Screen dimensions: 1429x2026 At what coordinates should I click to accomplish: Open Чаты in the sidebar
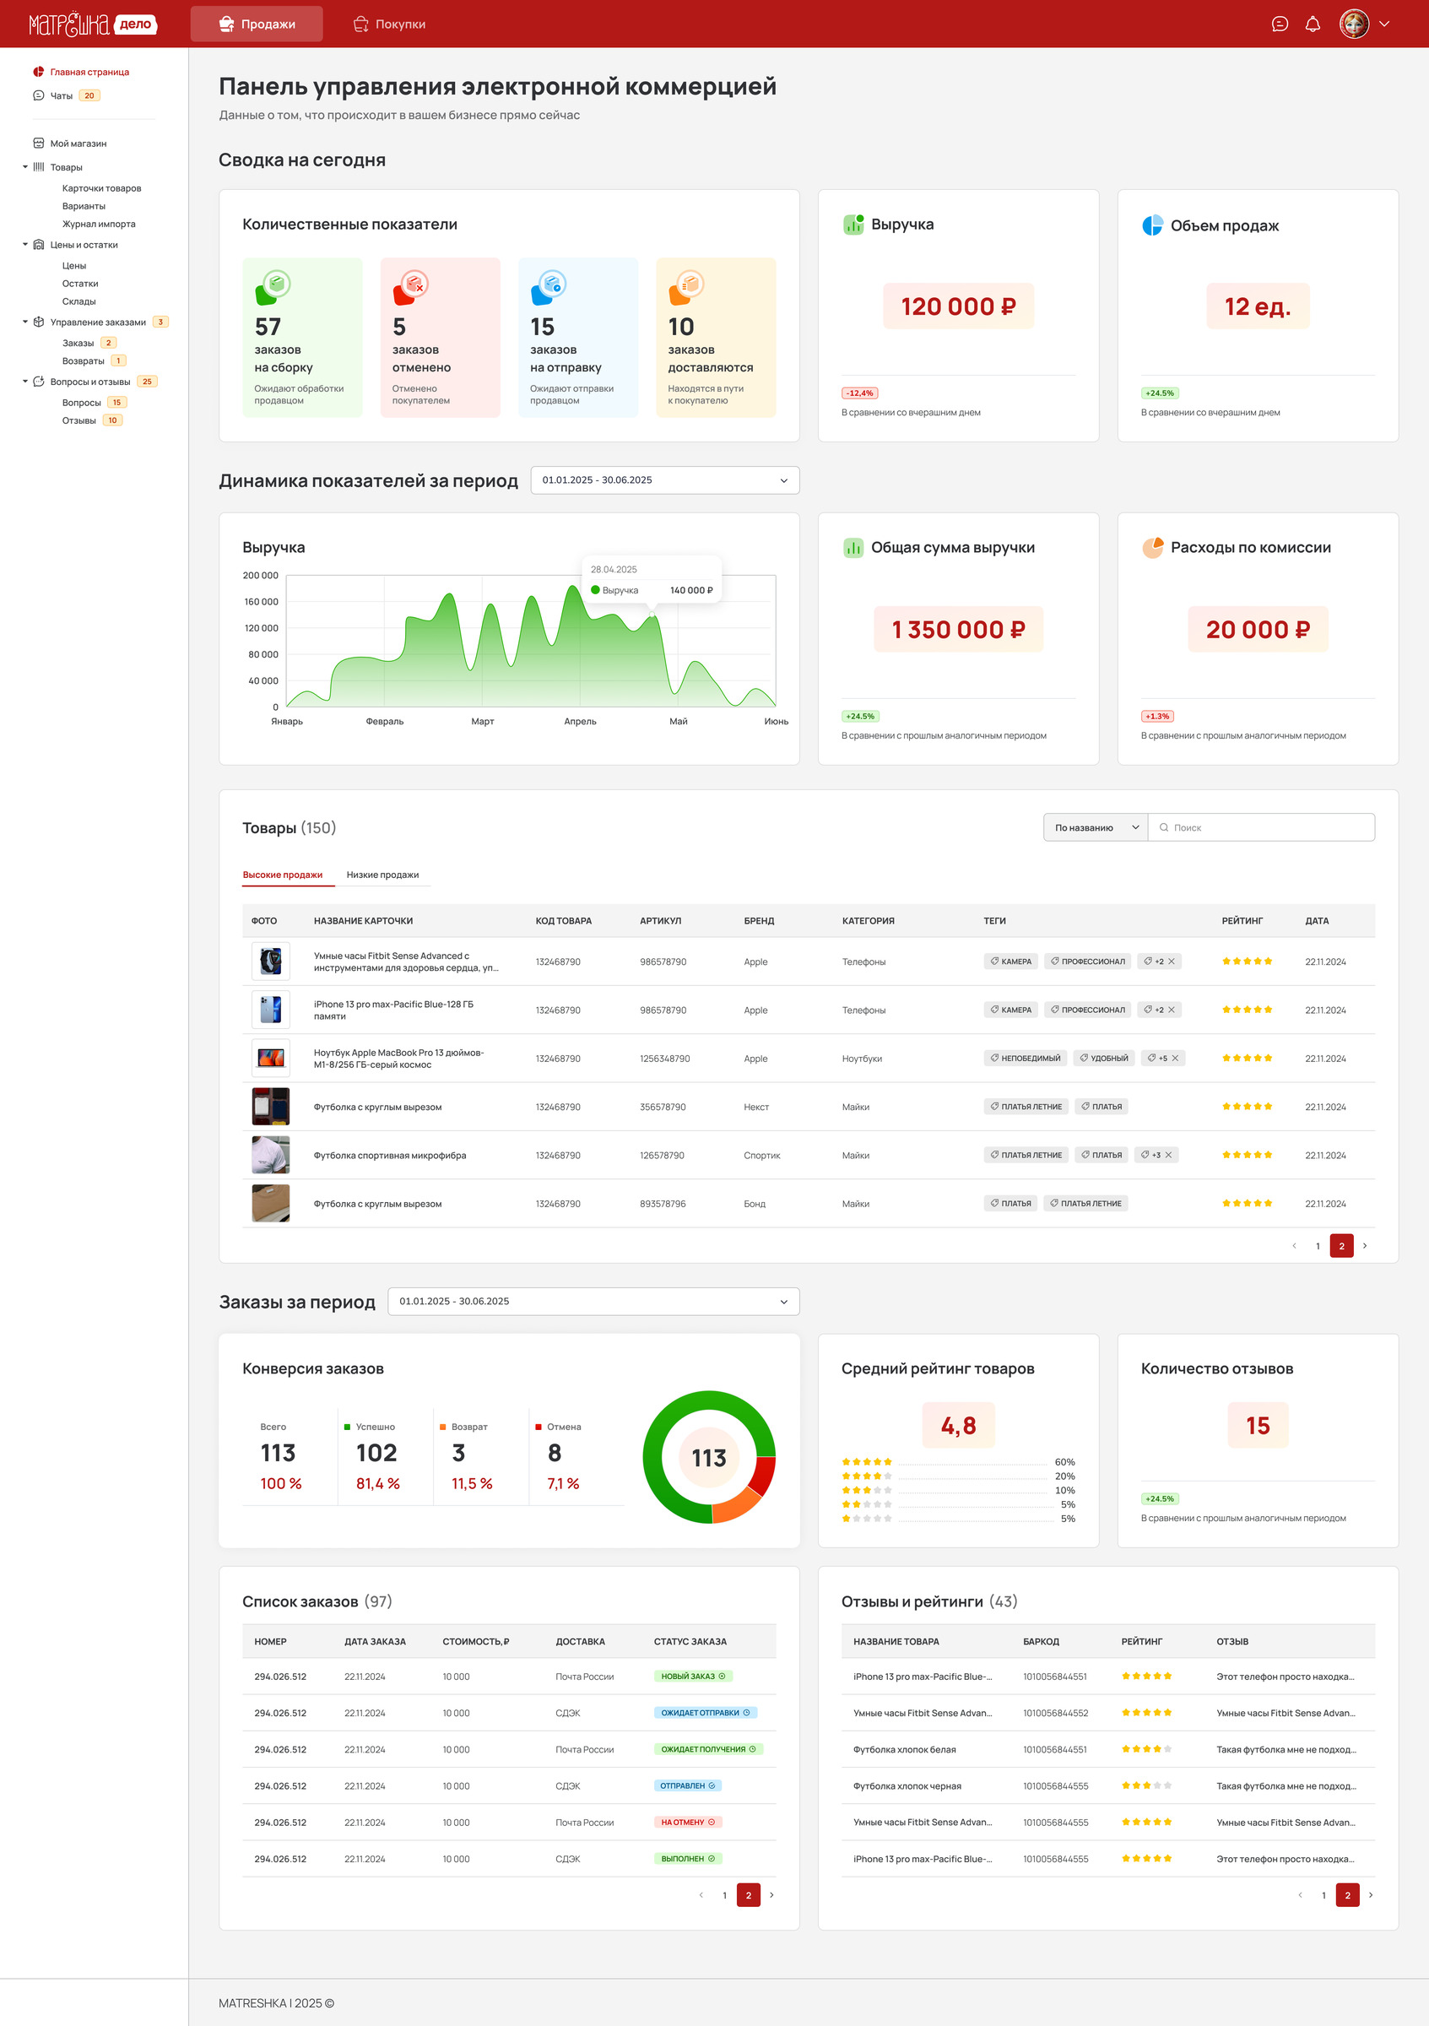[x=61, y=95]
